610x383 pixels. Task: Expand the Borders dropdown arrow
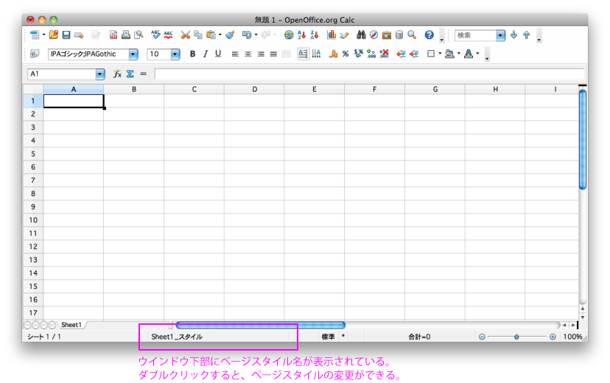pyautogui.click(x=440, y=54)
